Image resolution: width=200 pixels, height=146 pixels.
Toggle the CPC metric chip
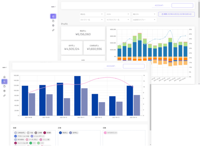point(33,143)
